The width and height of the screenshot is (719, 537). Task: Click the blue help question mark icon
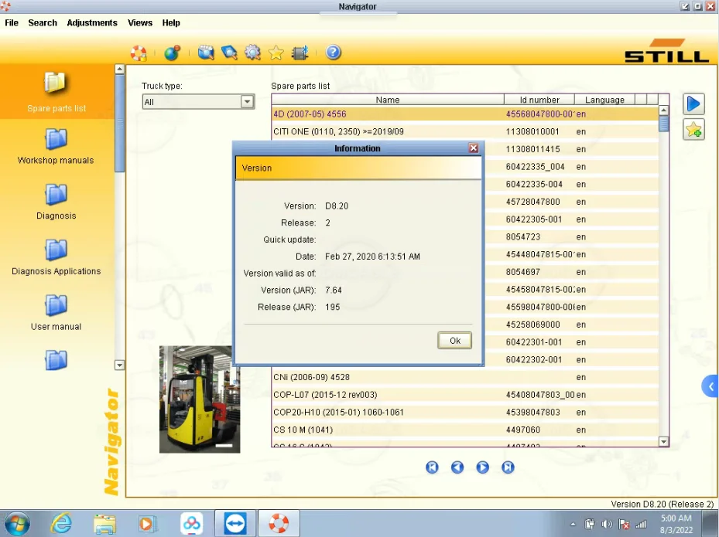[334, 53]
